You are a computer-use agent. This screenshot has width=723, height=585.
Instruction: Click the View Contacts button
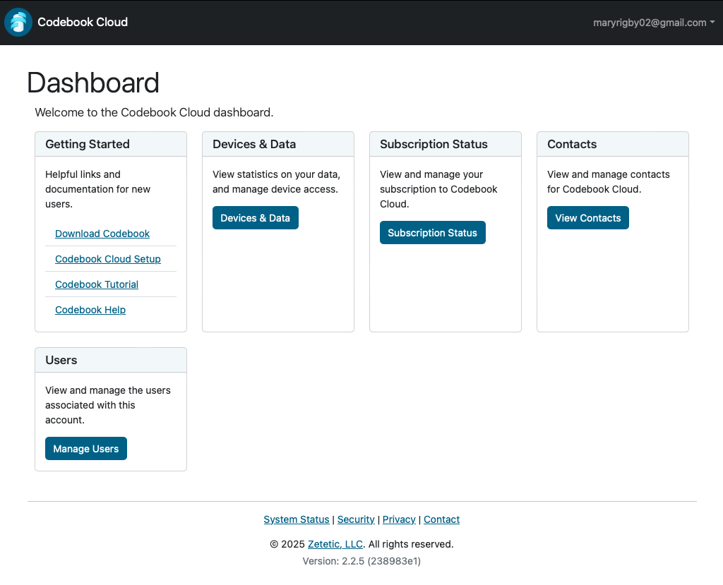point(587,217)
